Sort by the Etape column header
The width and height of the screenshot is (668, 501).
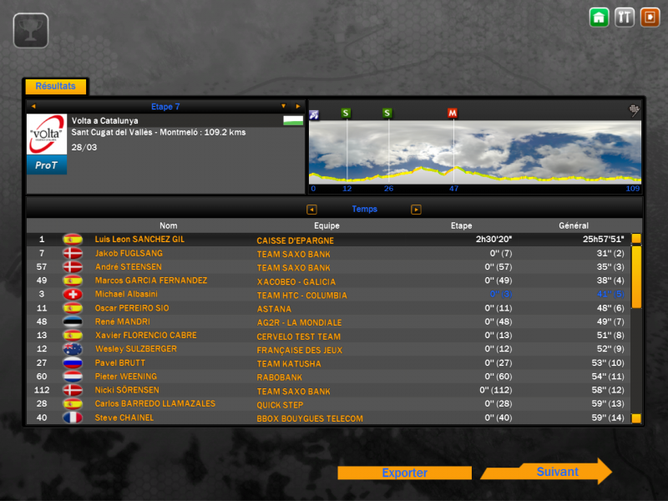[462, 225]
